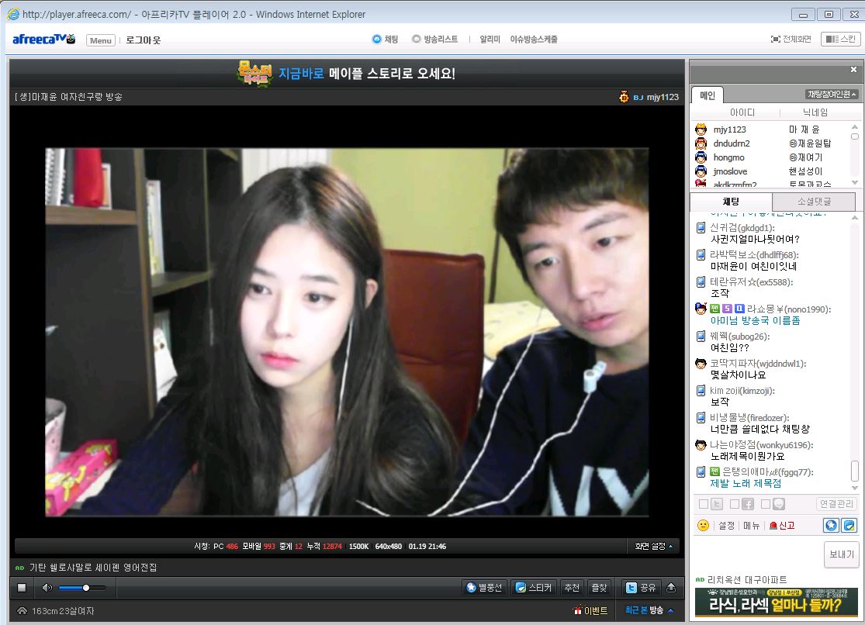Share broadcast via Twitter 공유 button
Image resolution: width=865 pixels, height=625 pixels.
641,588
